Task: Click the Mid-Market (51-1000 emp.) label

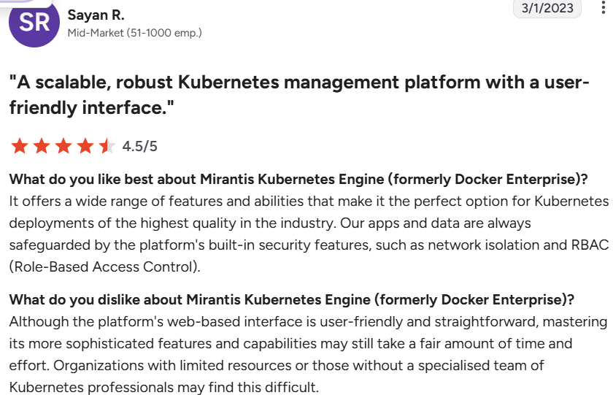Action: pyautogui.click(x=135, y=33)
